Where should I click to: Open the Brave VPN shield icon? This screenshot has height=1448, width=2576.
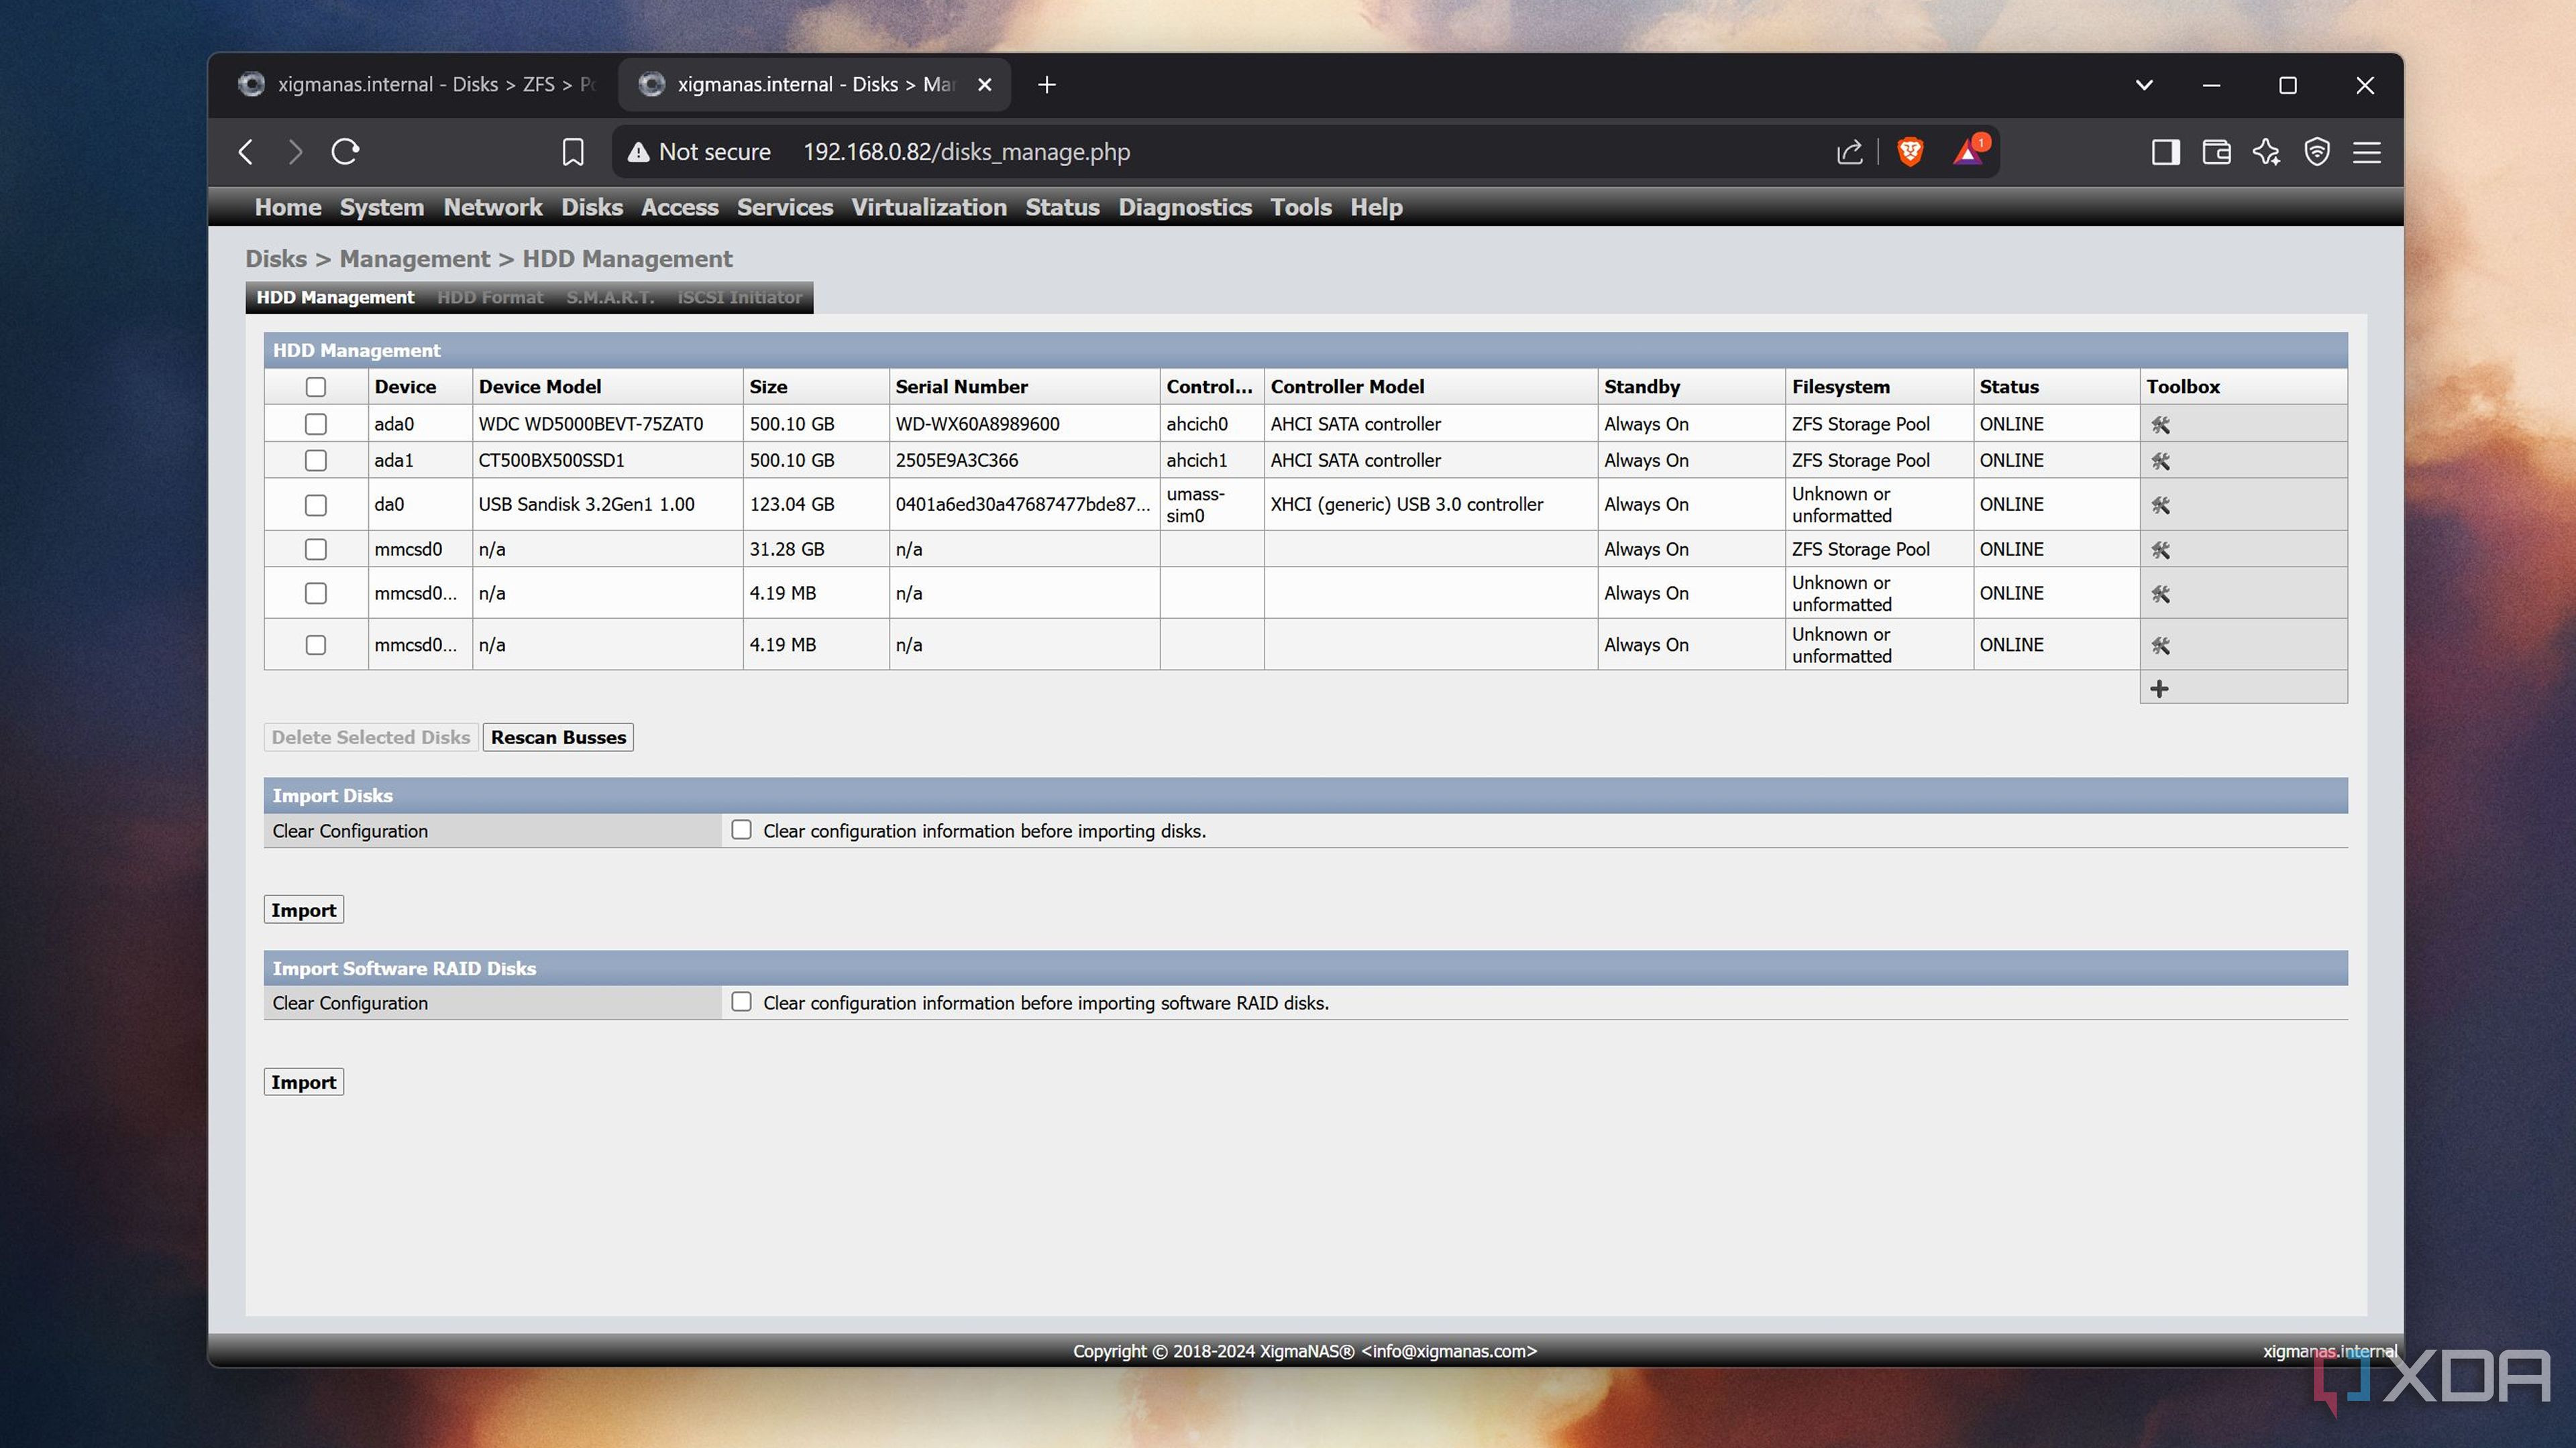coord(2317,152)
